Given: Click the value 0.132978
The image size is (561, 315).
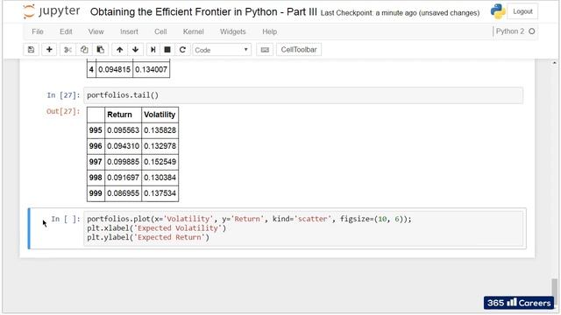Looking at the screenshot, I should click(x=160, y=146).
